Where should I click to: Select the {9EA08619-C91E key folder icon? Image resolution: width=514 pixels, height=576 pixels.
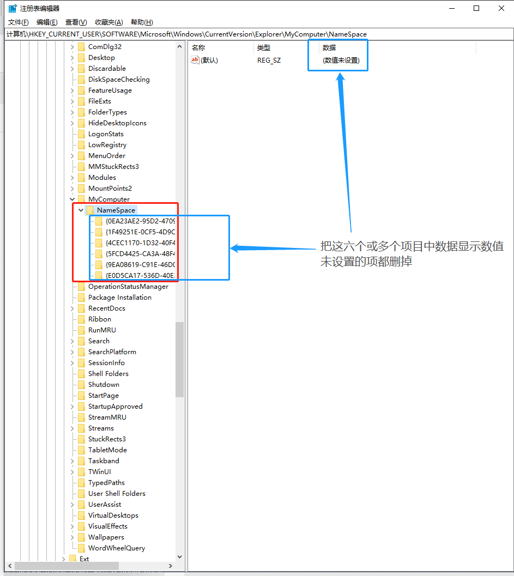99,265
